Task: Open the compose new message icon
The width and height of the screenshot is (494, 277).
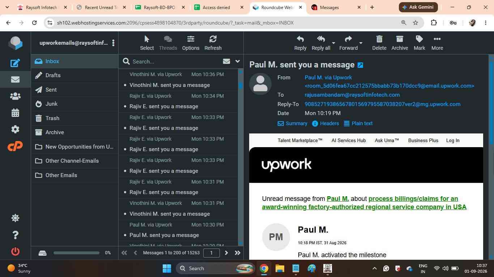Action: 15,63
